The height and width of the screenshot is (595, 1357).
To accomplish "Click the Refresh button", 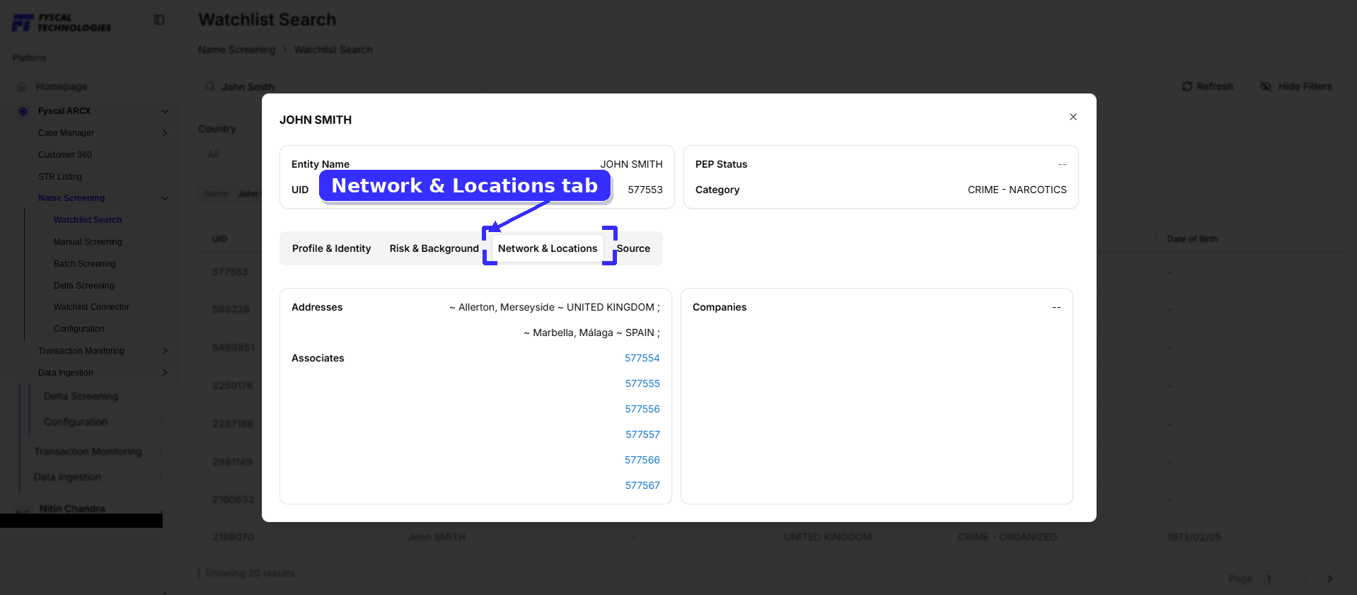I will [1208, 86].
